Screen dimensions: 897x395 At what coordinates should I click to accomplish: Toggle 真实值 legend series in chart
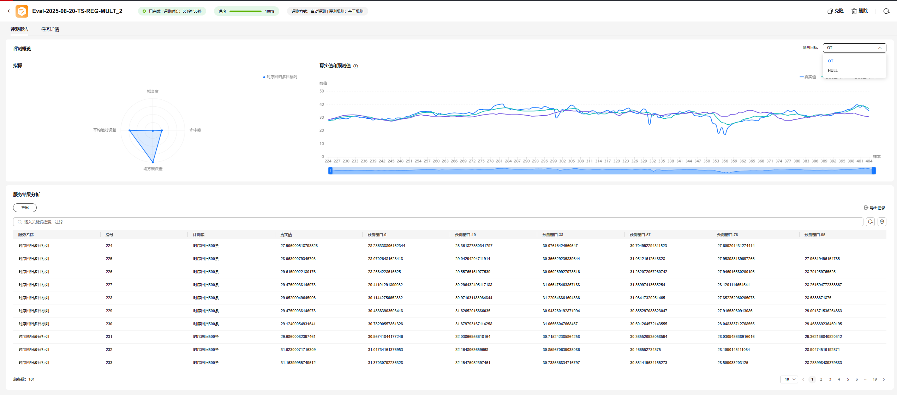click(x=808, y=77)
